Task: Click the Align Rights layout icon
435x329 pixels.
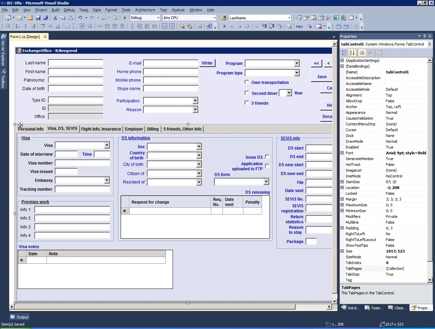Action: (x=33, y=26)
